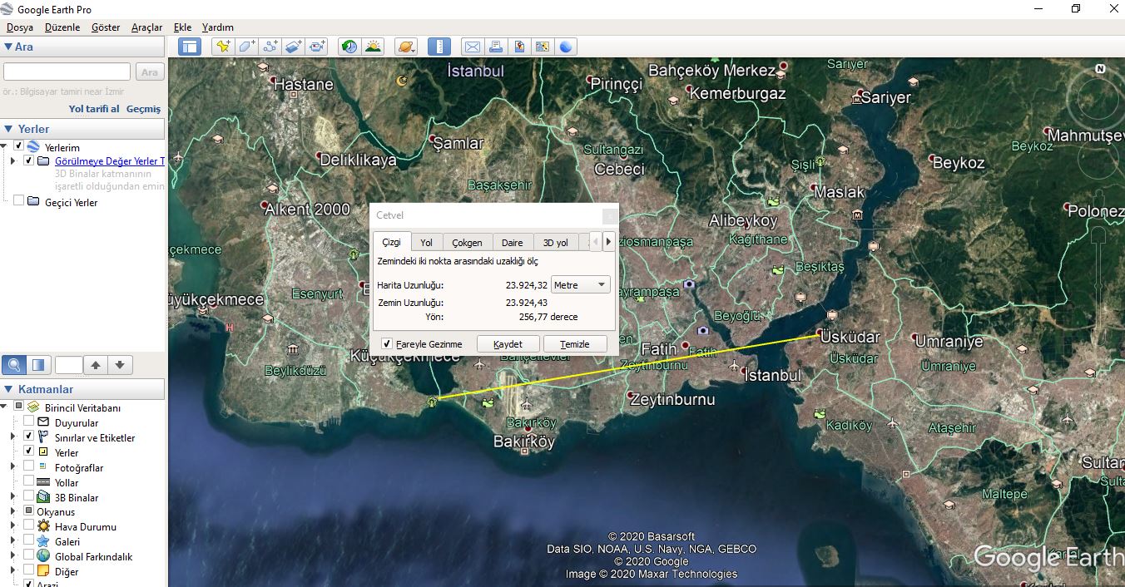Click the search text input field

point(67,72)
